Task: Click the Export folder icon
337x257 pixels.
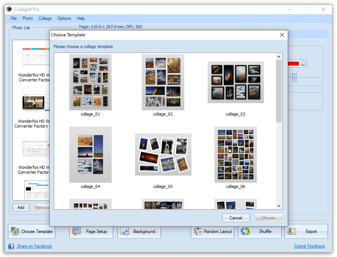Action: point(292,231)
